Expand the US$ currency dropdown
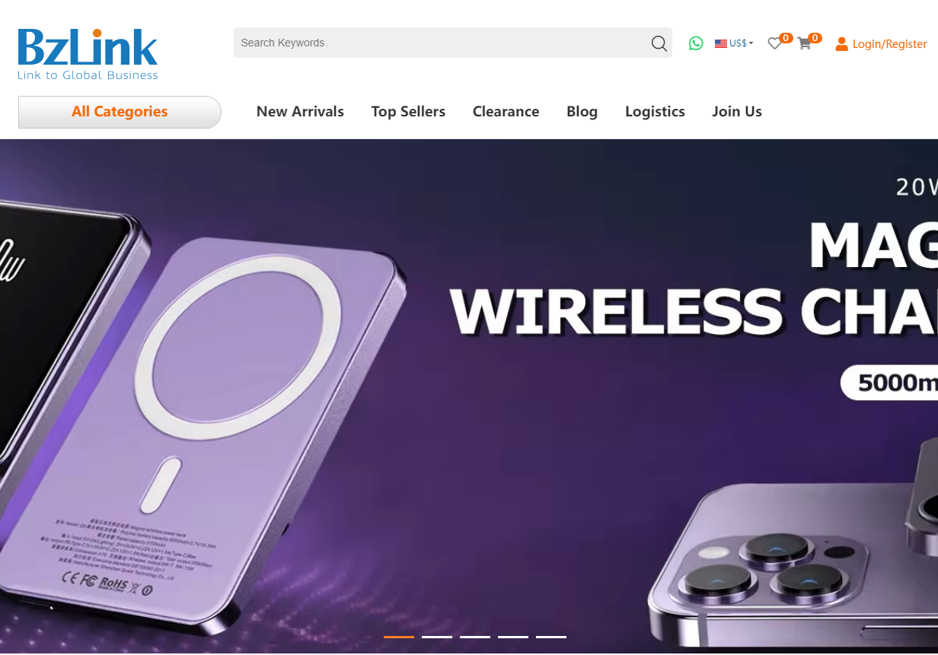The width and height of the screenshot is (938, 655). 741,43
